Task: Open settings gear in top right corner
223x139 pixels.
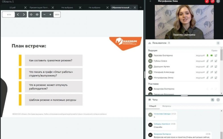Action: (x=218, y=1)
